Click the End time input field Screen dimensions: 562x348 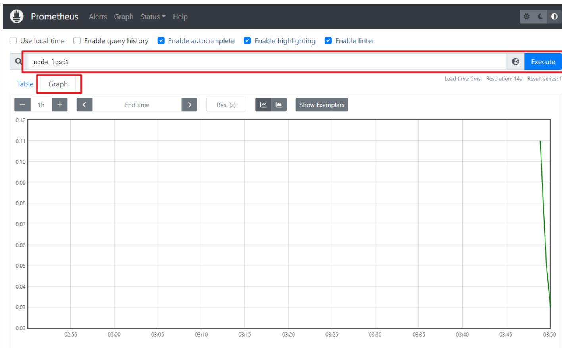(137, 105)
